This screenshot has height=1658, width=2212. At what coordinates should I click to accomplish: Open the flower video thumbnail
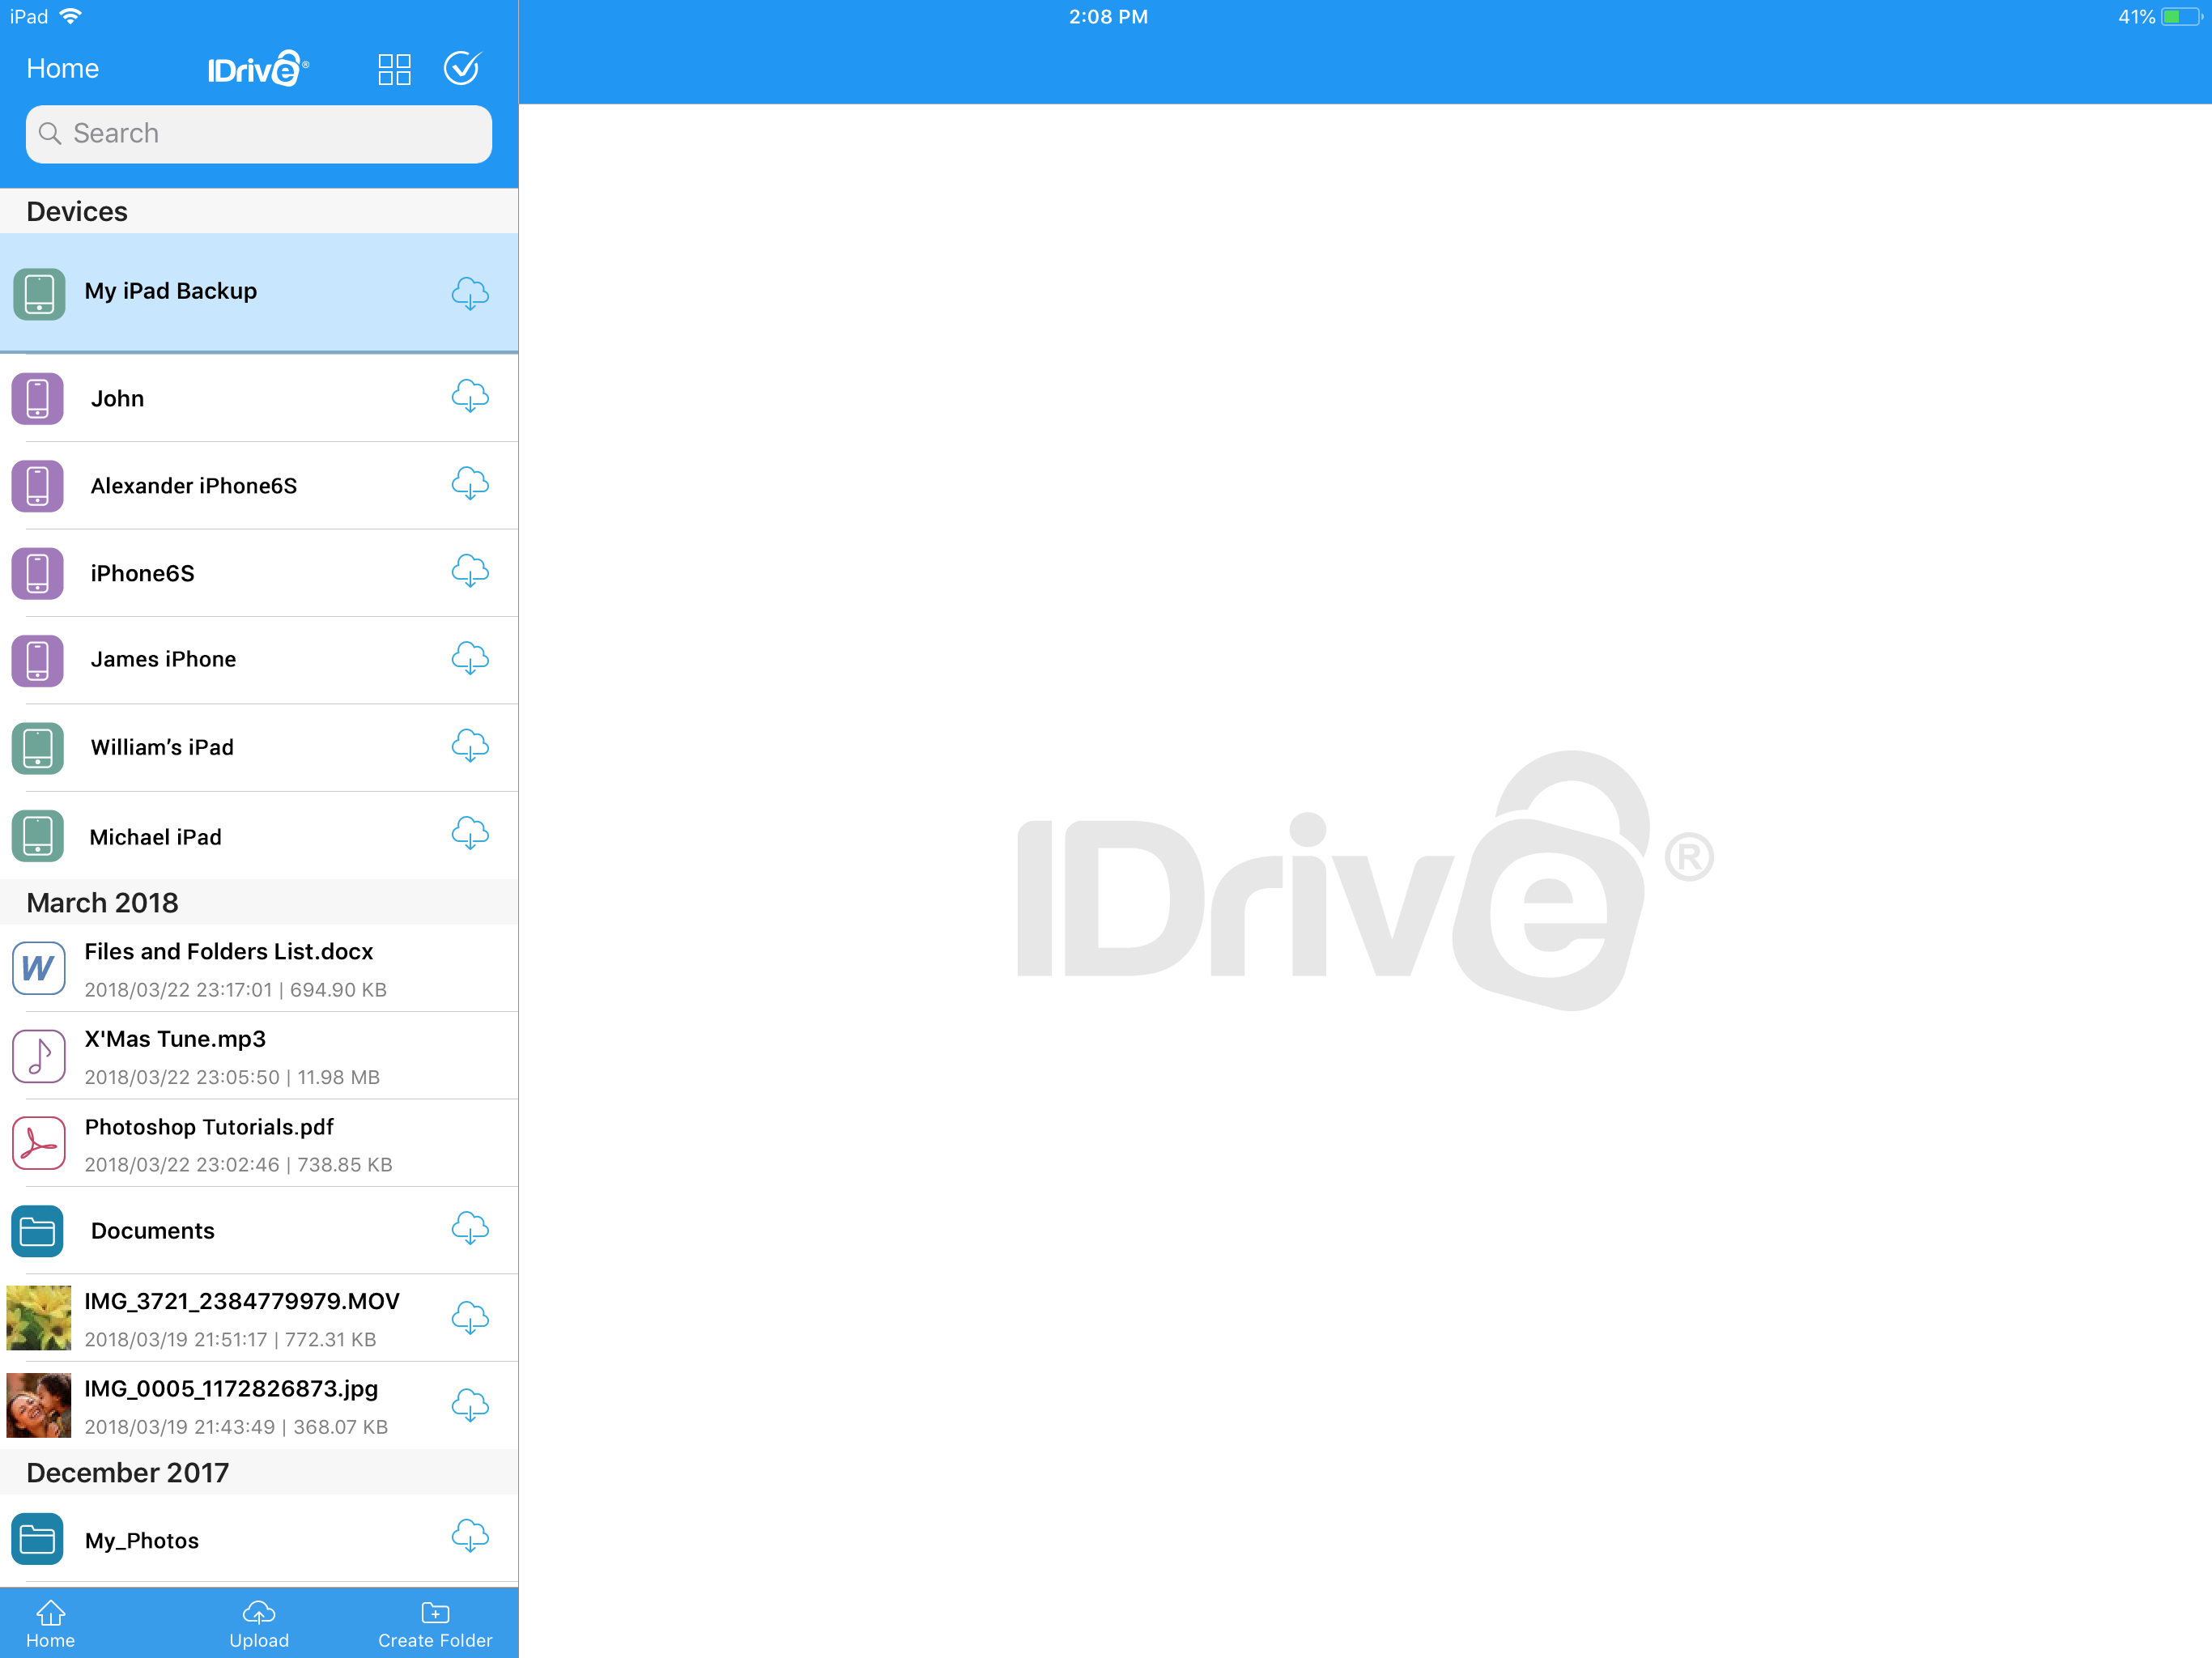click(39, 1318)
